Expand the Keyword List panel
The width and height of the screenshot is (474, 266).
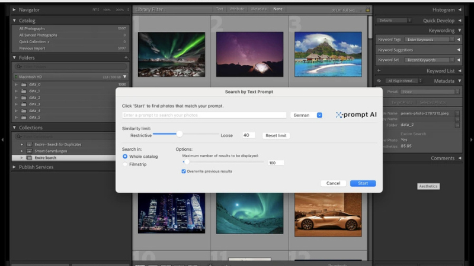[x=460, y=70]
